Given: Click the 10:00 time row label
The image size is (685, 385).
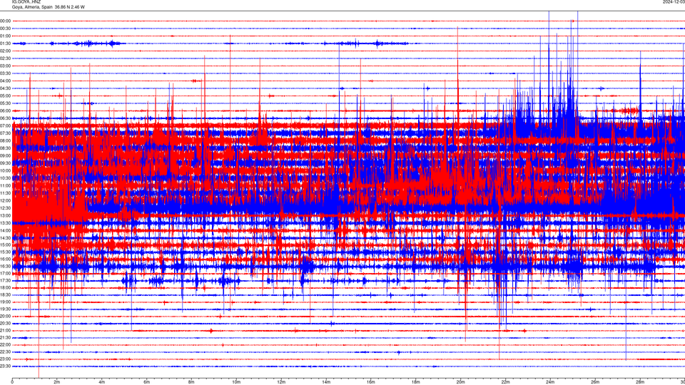Looking at the screenshot, I should pos(6,170).
